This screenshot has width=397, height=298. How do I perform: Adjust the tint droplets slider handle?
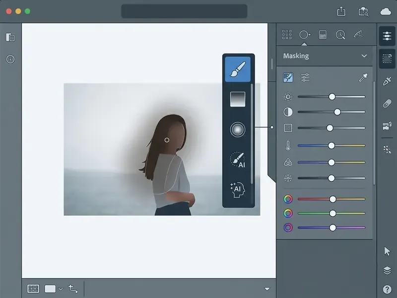tap(331, 162)
